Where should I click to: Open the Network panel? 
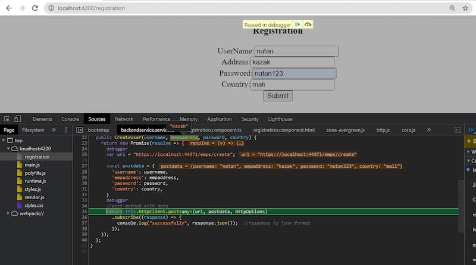(124, 119)
